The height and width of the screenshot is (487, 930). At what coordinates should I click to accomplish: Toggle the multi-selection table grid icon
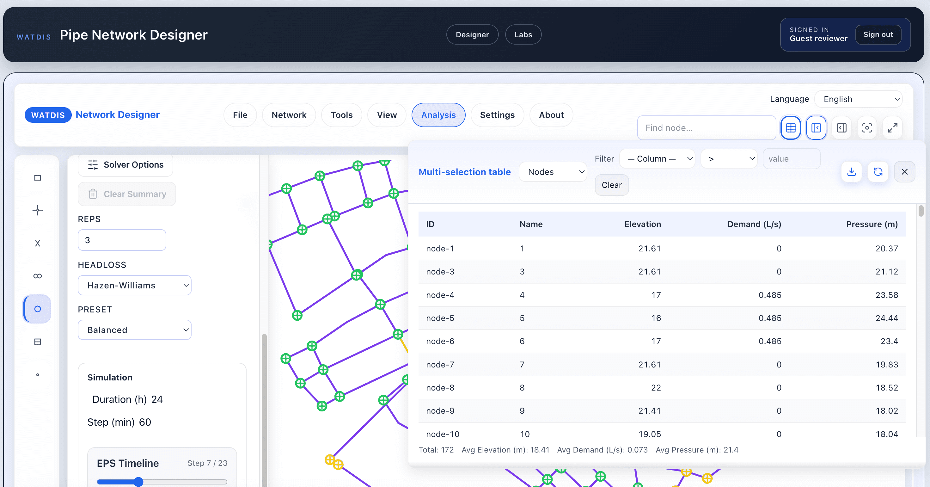pyautogui.click(x=790, y=127)
